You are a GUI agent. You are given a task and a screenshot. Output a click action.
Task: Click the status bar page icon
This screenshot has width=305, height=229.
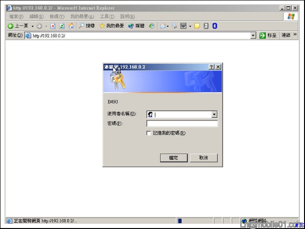tap(9, 221)
